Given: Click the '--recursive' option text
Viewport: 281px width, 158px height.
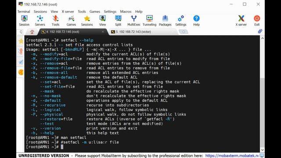Looking at the screenshot, I should point(53,105).
